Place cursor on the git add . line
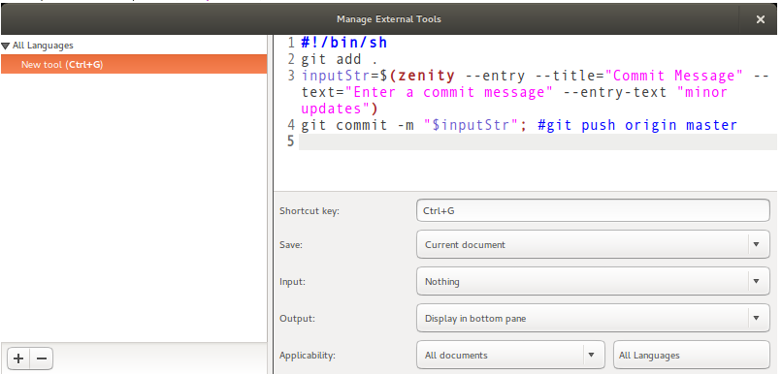The image size is (782, 374). tap(340, 59)
